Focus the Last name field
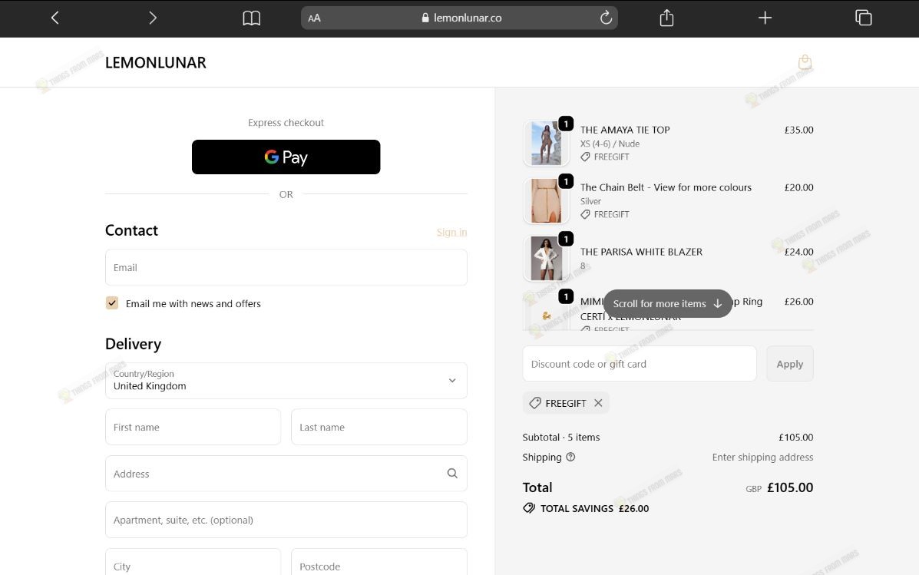This screenshot has width=919, height=575. click(379, 427)
